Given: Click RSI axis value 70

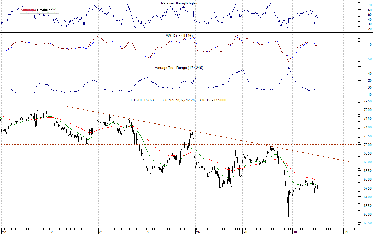Looking at the screenshot, I should tap(370, 5).
